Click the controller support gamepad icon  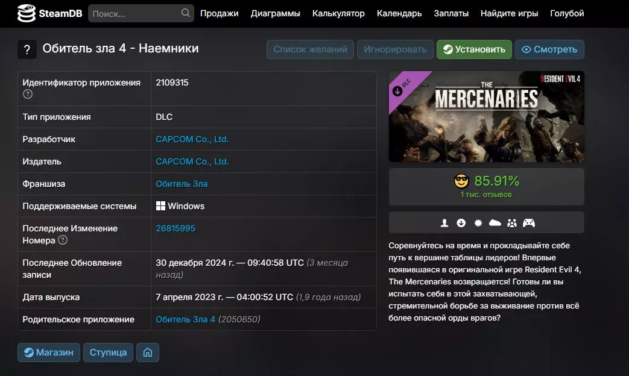tap(529, 223)
